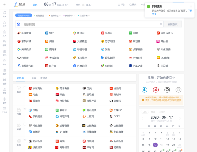
Task: Click the 百度搜索 button
Action: tap(172, 24)
